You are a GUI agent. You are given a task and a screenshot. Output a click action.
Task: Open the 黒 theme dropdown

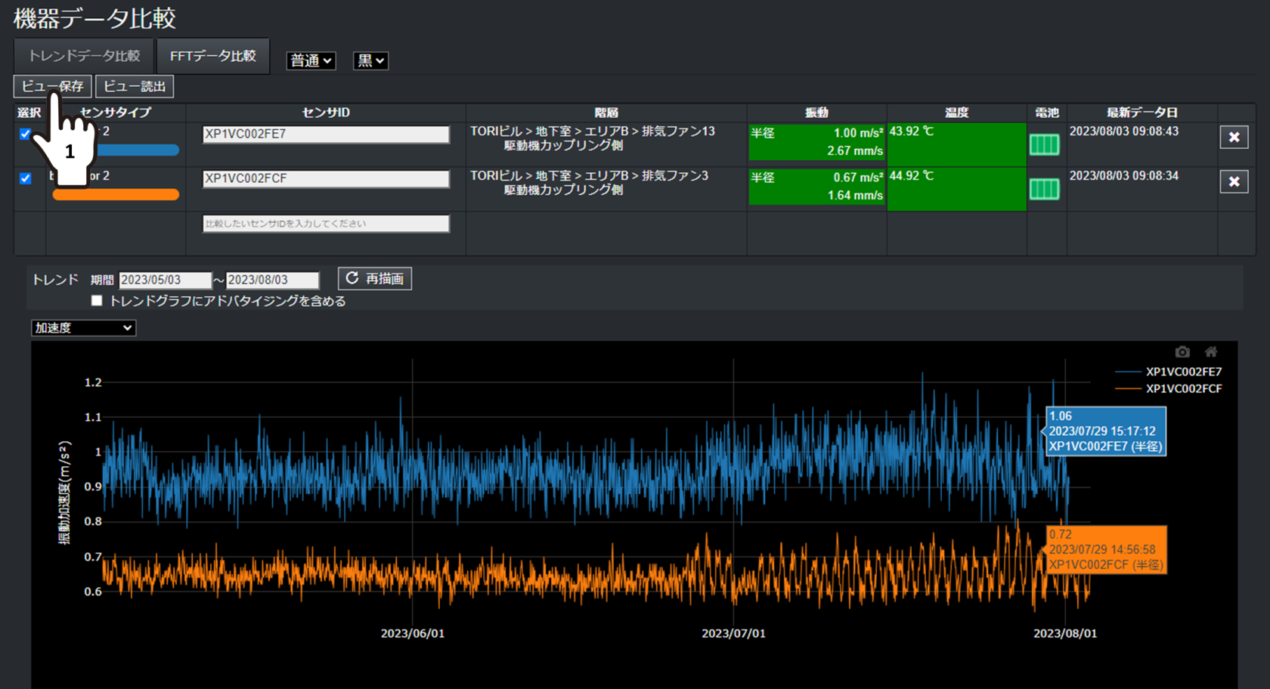coord(370,60)
